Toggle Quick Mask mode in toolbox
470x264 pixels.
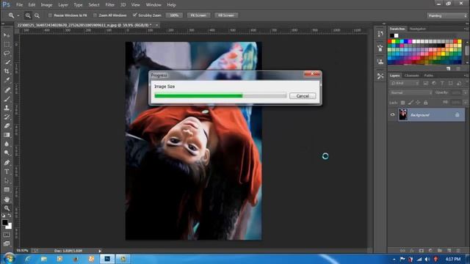click(x=7, y=235)
